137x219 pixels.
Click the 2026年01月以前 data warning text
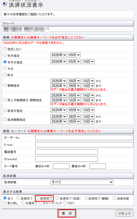tap(33, 43)
